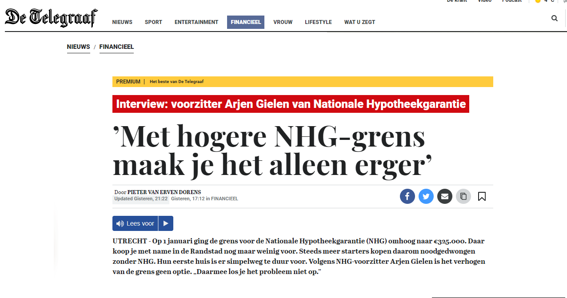
Task: Open the search magnifier icon
Action: (x=554, y=18)
